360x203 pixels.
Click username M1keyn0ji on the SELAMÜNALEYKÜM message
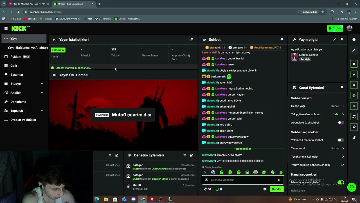point(209,155)
